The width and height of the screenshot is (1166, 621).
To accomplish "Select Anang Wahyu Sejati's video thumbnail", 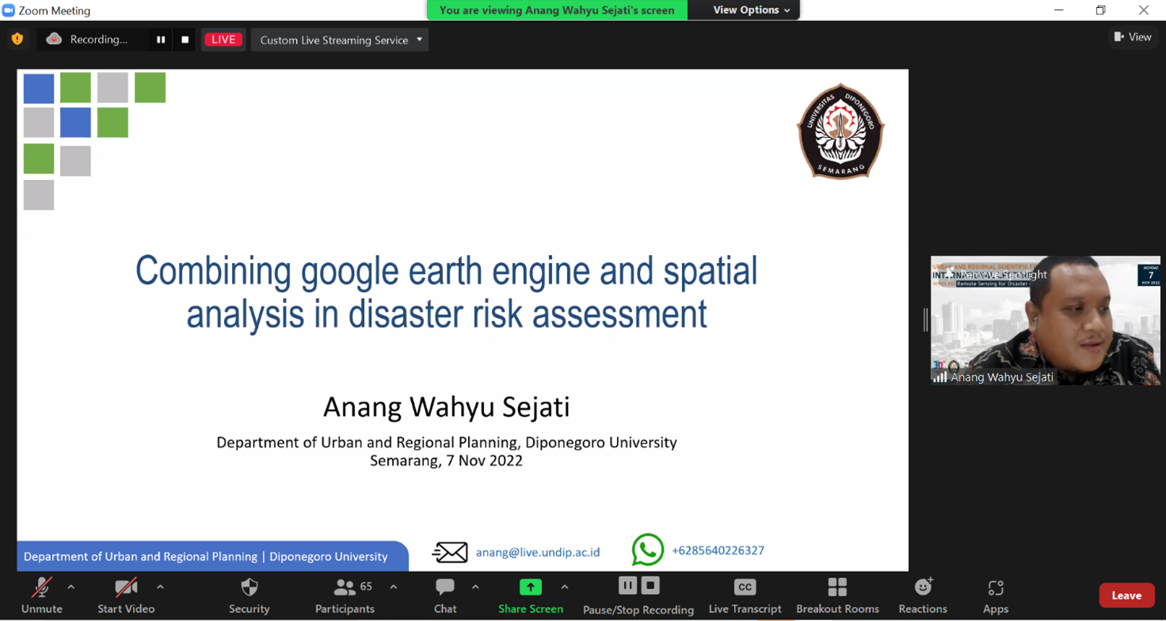I will (x=1045, y=320).
